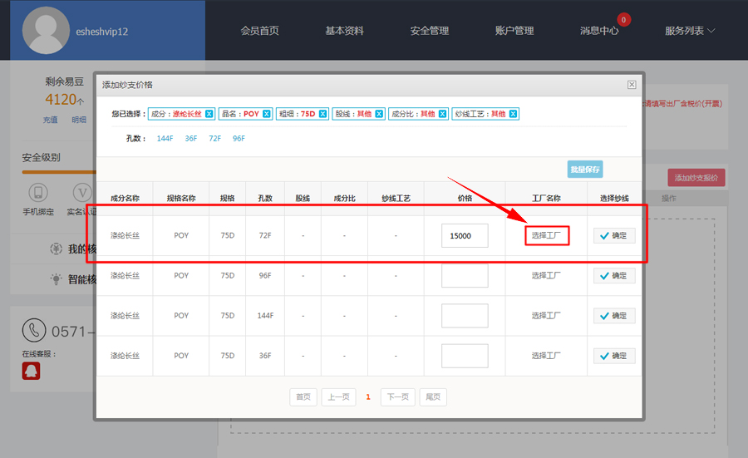Open 会员首页 in top navigation
This screenshot has width=748, height=458.
pos(259,31)
